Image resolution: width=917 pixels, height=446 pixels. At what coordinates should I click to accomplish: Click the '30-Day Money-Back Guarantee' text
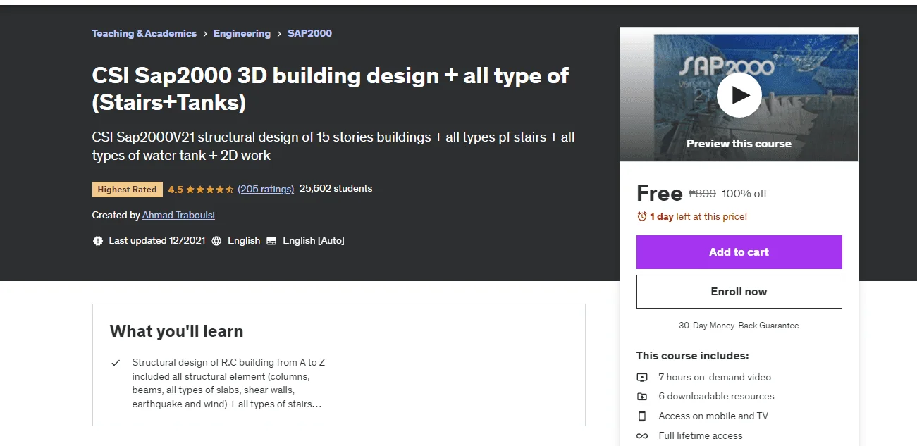coord(739,326)
